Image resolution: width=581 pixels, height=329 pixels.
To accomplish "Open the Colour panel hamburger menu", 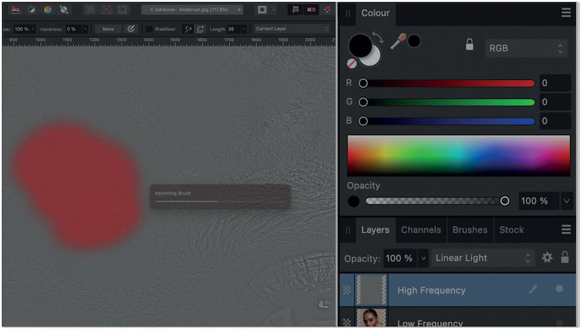I will [x=566, y=12].
